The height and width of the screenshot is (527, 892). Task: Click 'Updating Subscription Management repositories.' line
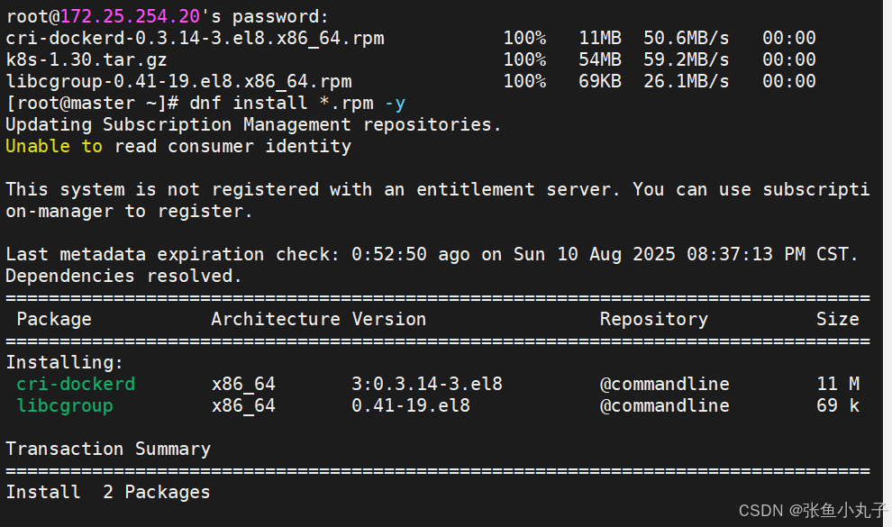(x=254, y=124)
